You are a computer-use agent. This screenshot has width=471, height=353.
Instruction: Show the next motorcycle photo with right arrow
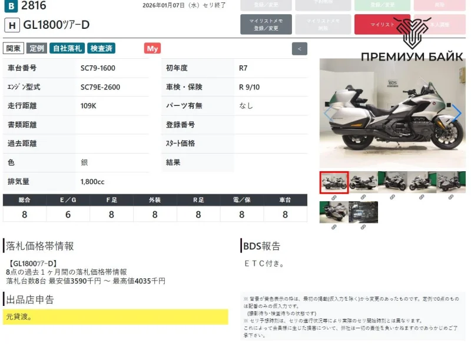tap(456, 113)
